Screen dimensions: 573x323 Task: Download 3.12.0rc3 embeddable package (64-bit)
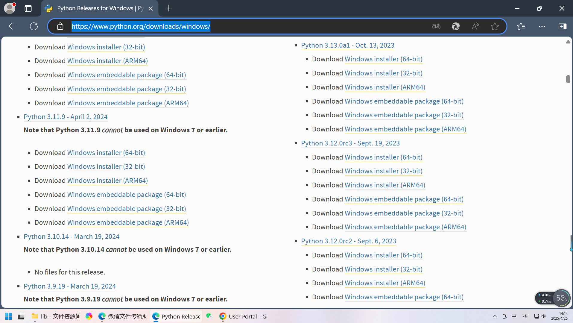click(x=404, y=199)
